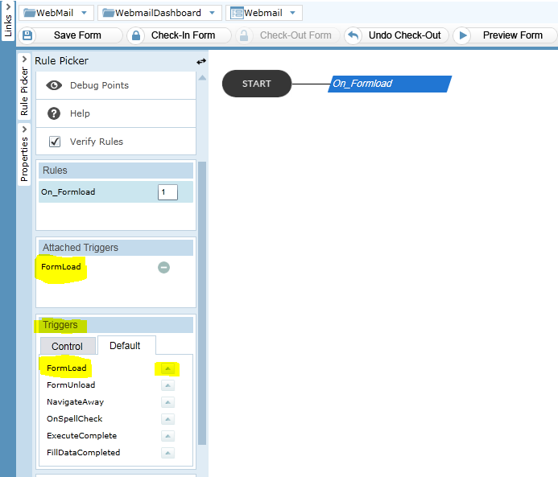
Task: Attach the FormLoad trigger using its up arrow
Action: tap(167, 368)
